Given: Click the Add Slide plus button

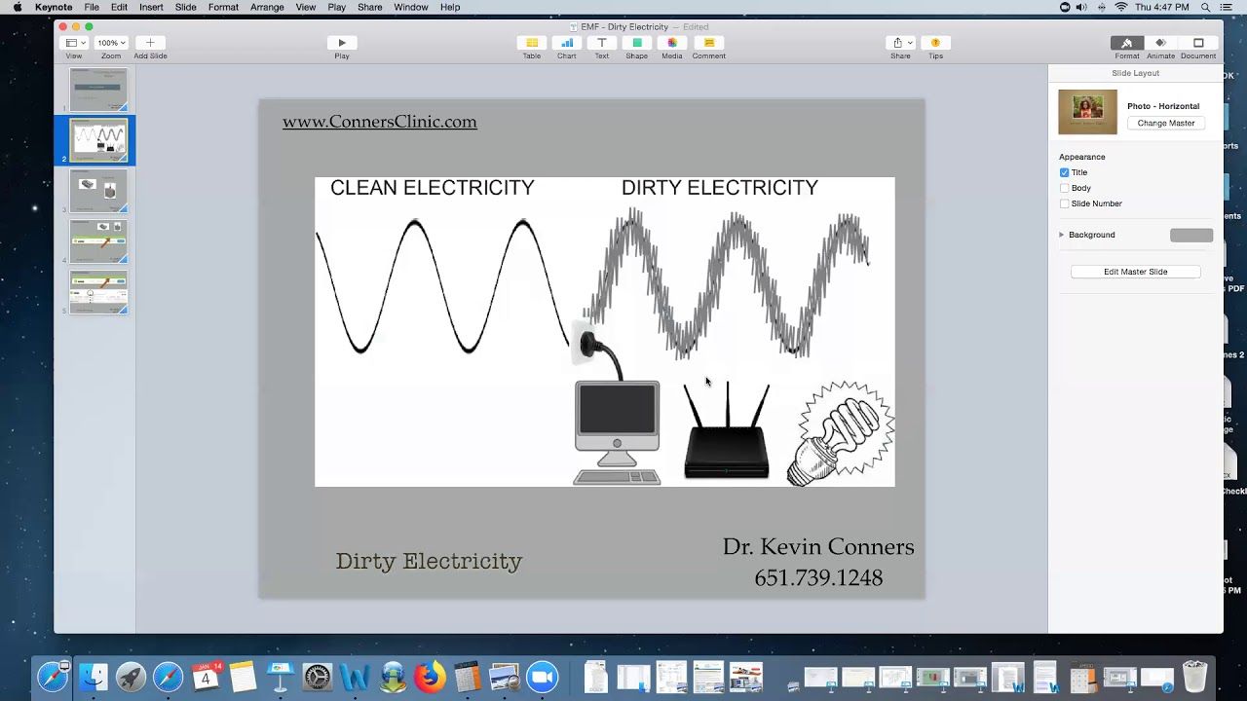Looking at the screenshot, I should tap(150, 43).
